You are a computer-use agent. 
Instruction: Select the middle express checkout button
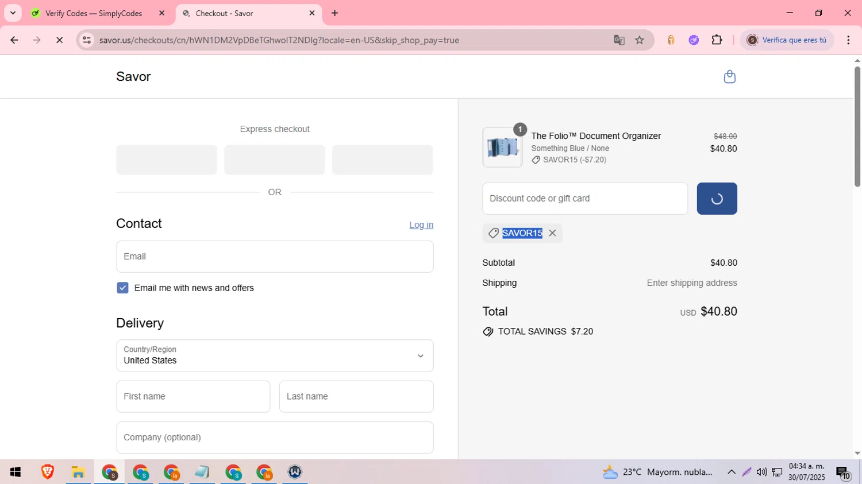[x=275, y=160]
